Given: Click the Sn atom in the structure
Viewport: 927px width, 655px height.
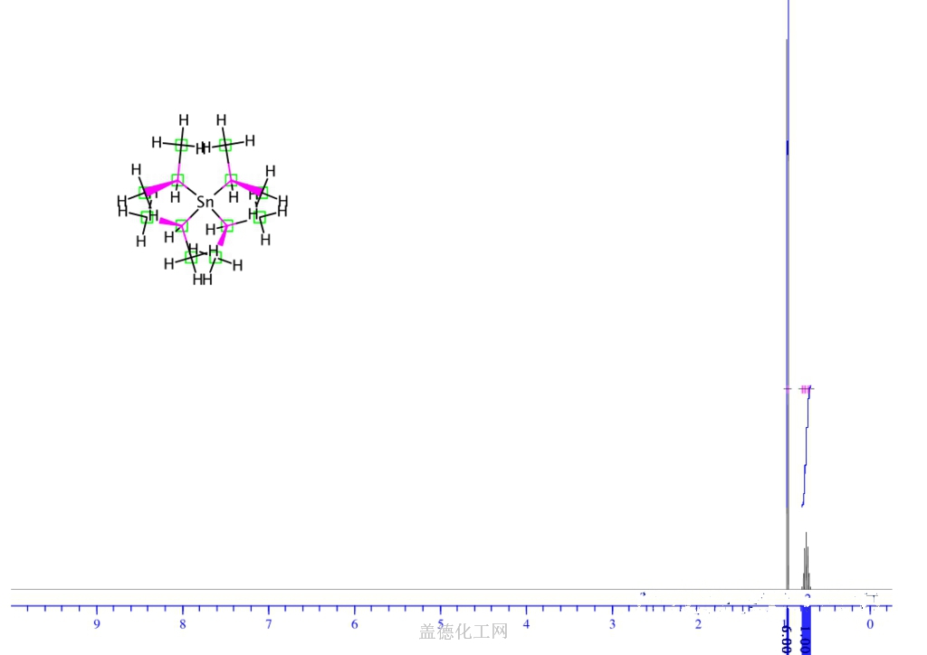Looking at the screenshot, I should coord(205,203).
